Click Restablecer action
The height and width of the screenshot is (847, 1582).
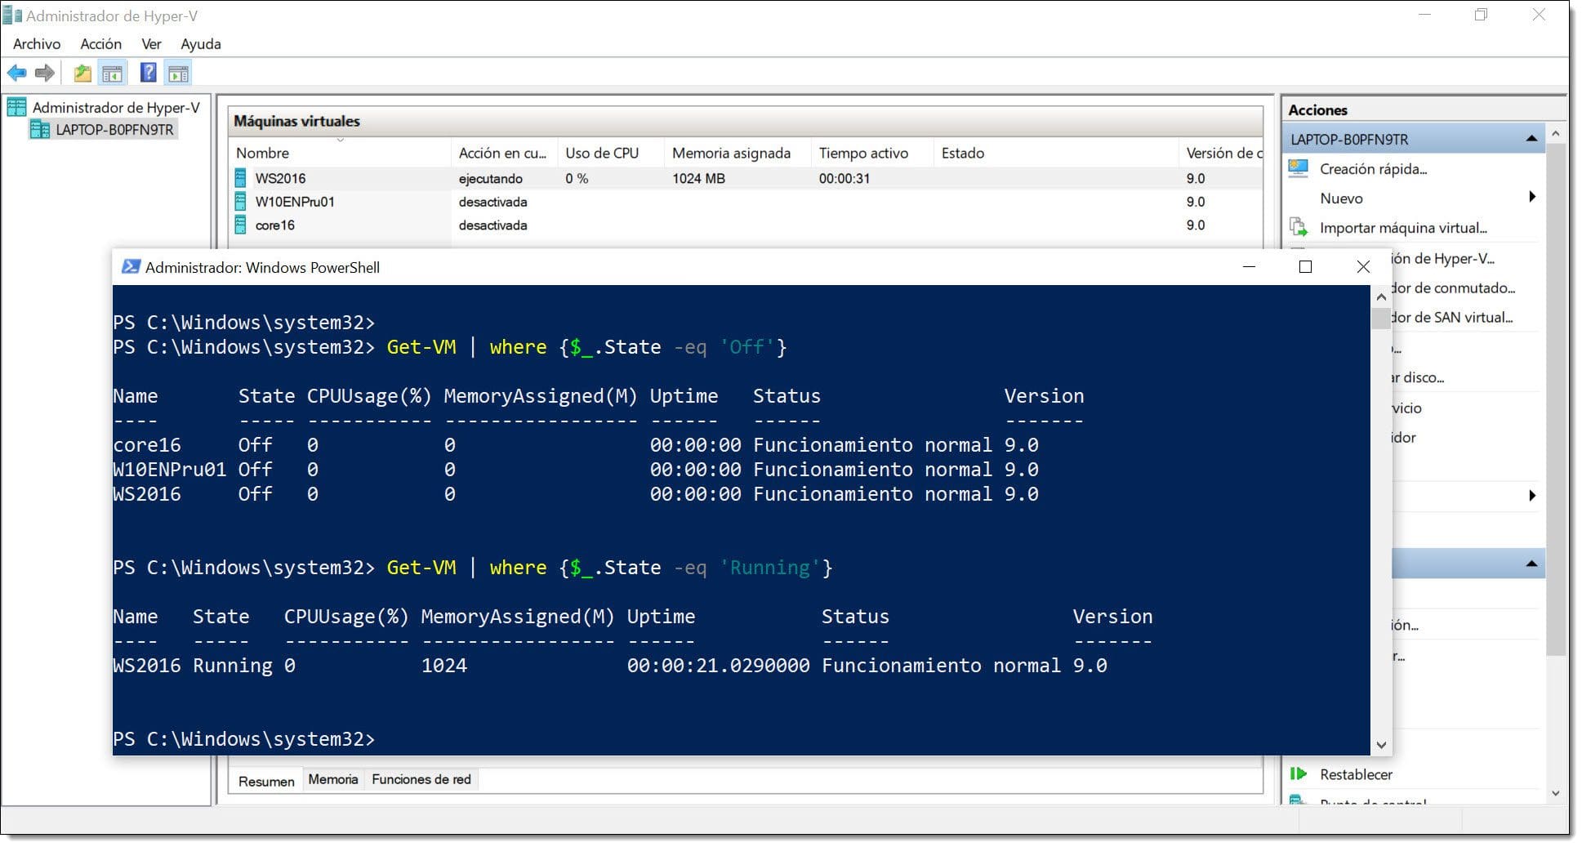coord(1356,774)
